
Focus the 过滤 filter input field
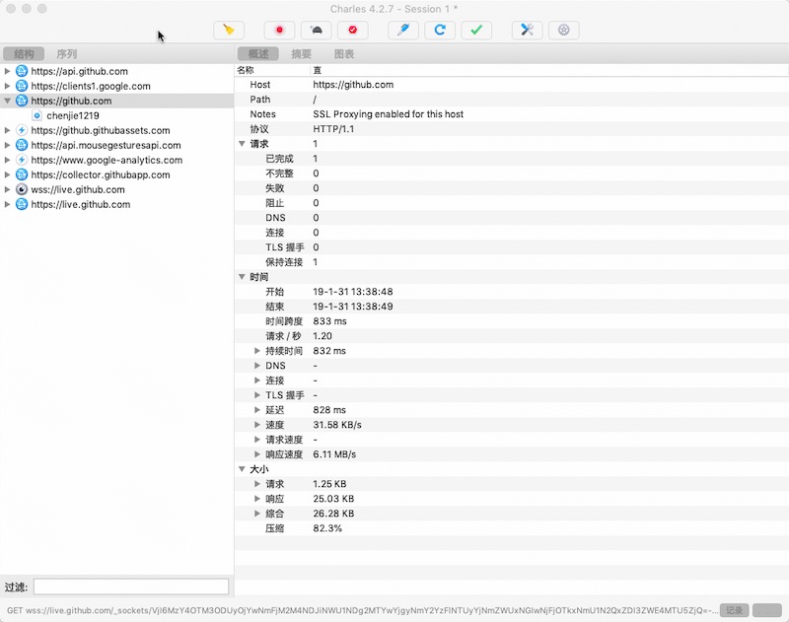(x=131, y=587)
